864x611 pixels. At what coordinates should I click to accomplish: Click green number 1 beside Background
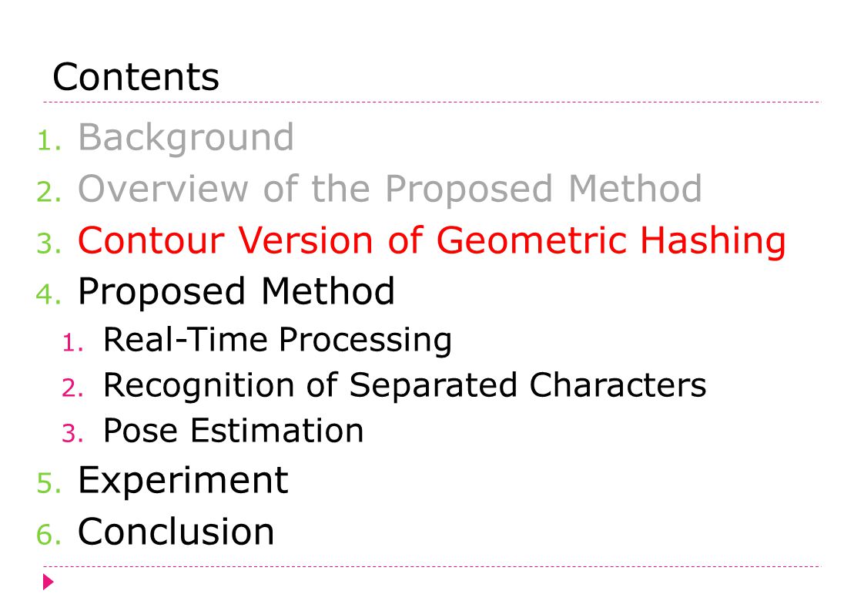point(49,140)
